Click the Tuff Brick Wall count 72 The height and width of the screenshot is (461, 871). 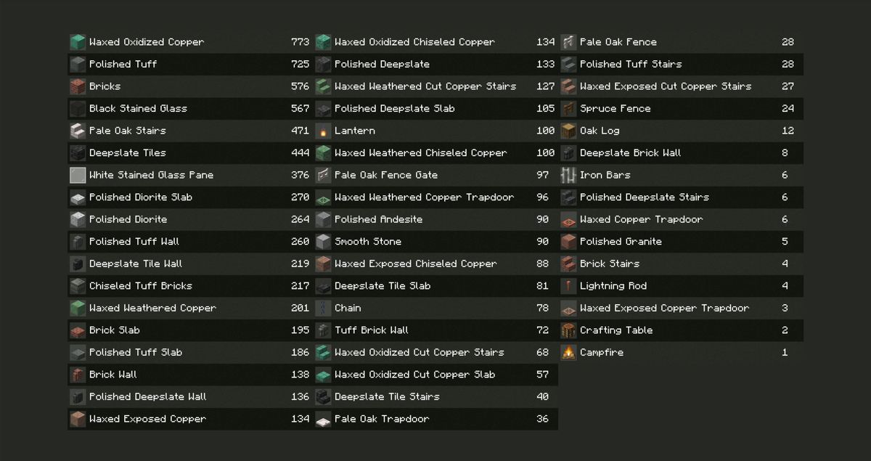click(542, 330)
